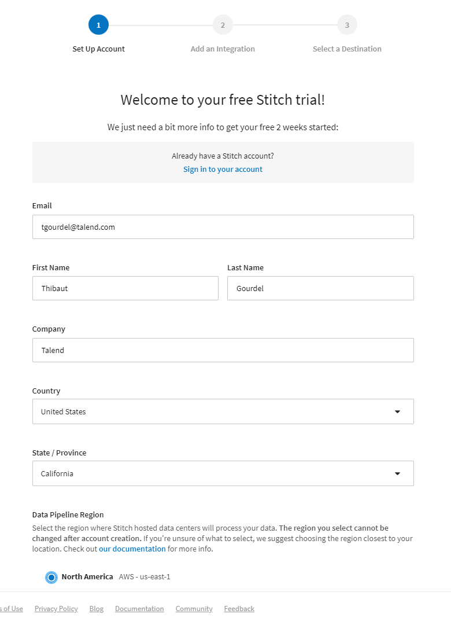This screenshot has height=625, width=451.
Task: Open the Documentation footer link
Action: pos(139,608)
